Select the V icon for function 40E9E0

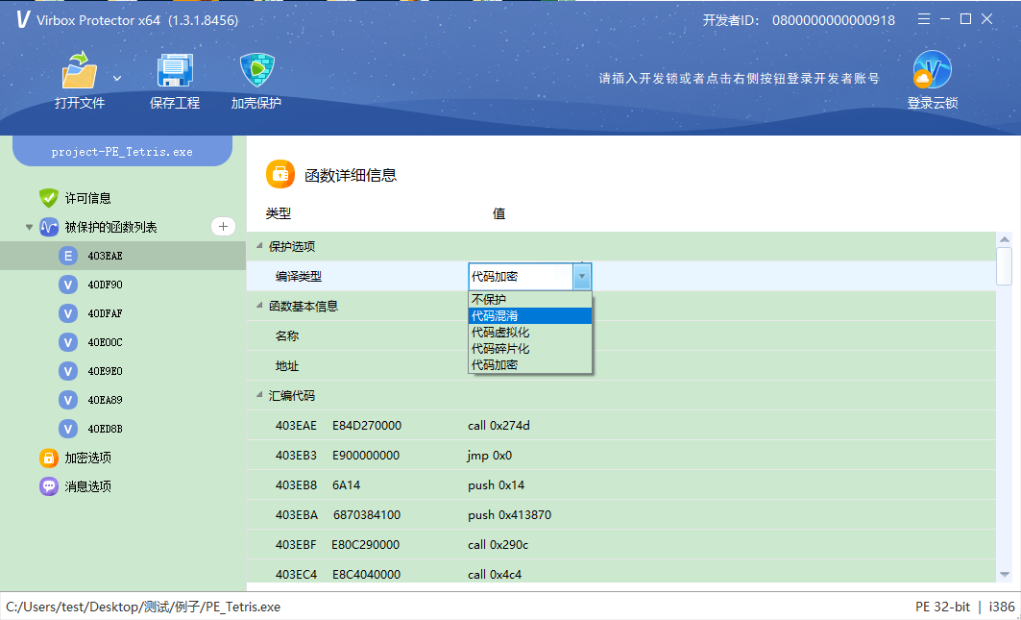68,371
